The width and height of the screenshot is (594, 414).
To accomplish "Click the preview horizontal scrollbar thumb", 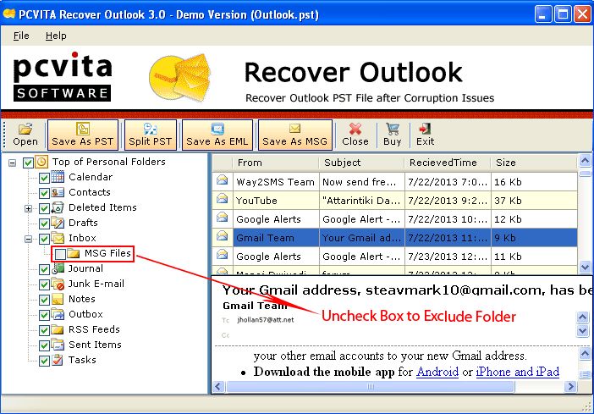I will tap(370, 387).
